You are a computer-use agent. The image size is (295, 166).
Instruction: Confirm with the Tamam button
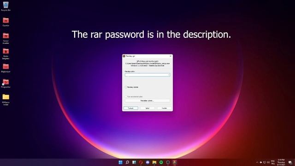click(x=130, y=108)
